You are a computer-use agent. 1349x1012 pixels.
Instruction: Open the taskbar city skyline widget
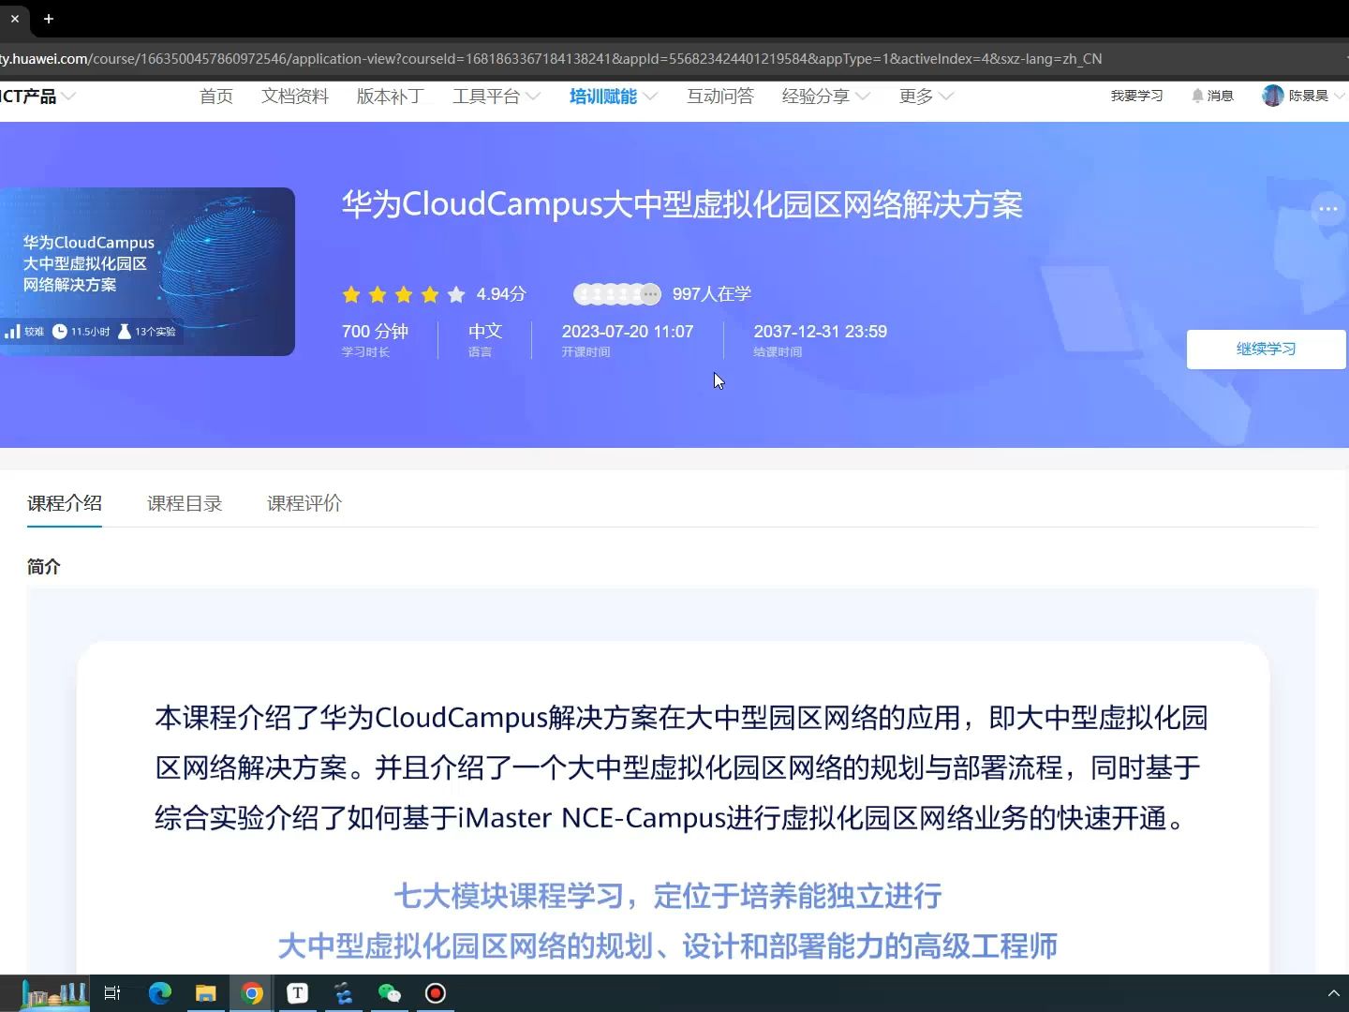tap(55, 993)
